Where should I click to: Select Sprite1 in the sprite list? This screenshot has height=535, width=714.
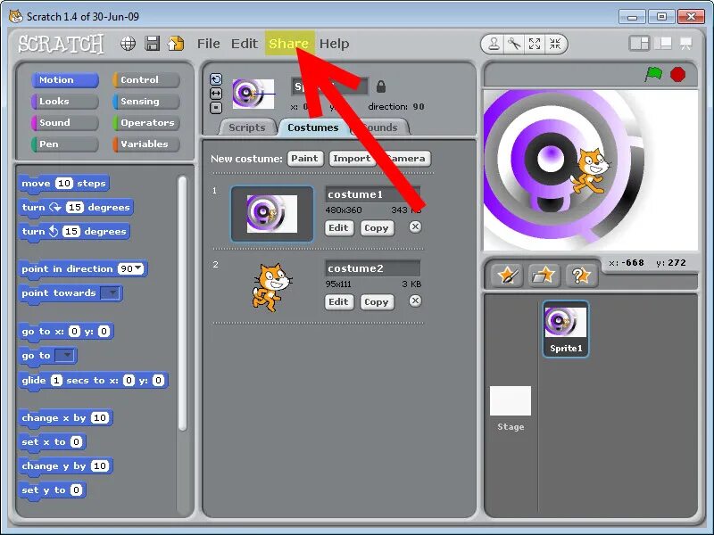pyautogui.click(x=566, y=328)
